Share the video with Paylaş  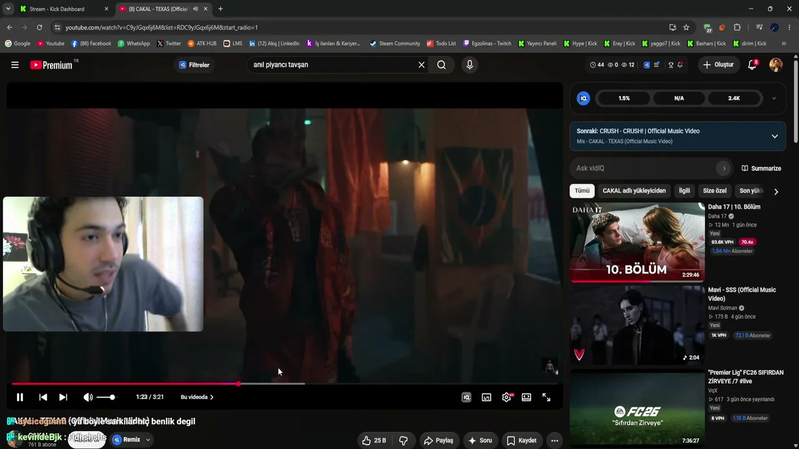point(438,440)
